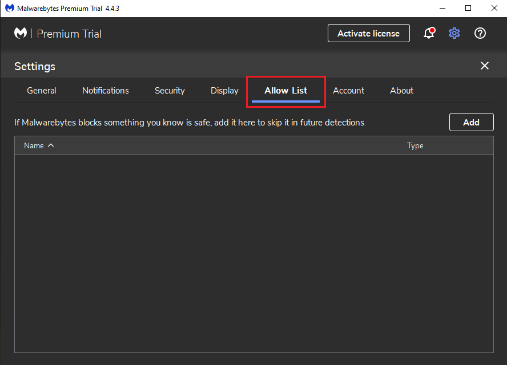The image size is (507, 365).
Task: Switch to the General tab
Action: pyautogui.click(x=42, y=91)
